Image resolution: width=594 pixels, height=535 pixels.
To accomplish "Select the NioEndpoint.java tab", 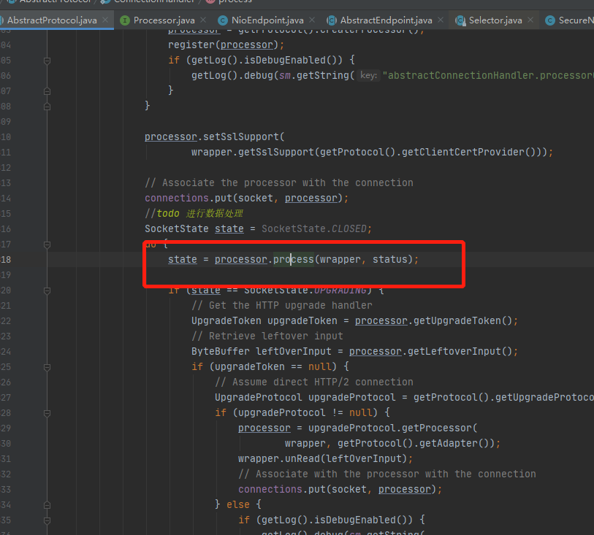I will [267, 20].
